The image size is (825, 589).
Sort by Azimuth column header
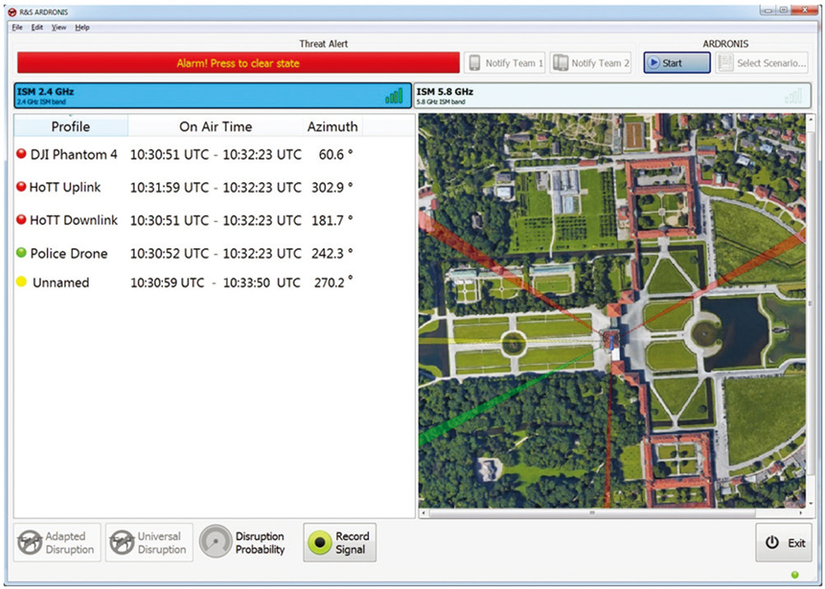333,127
